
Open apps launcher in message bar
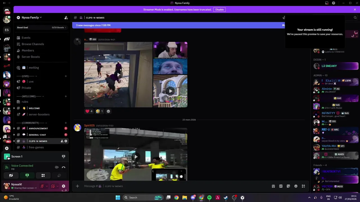[303, 186]
